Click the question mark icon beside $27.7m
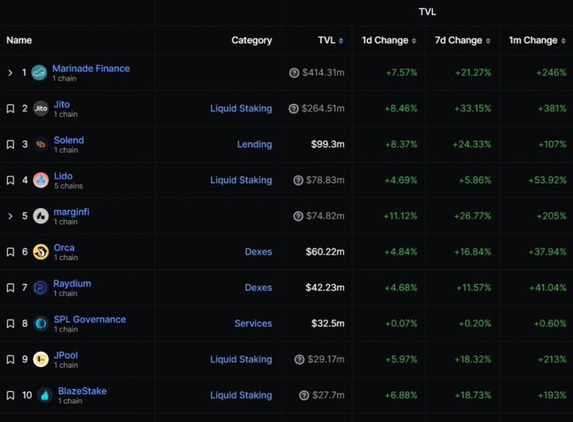This screenshot has height=422, width=573. 304,395
